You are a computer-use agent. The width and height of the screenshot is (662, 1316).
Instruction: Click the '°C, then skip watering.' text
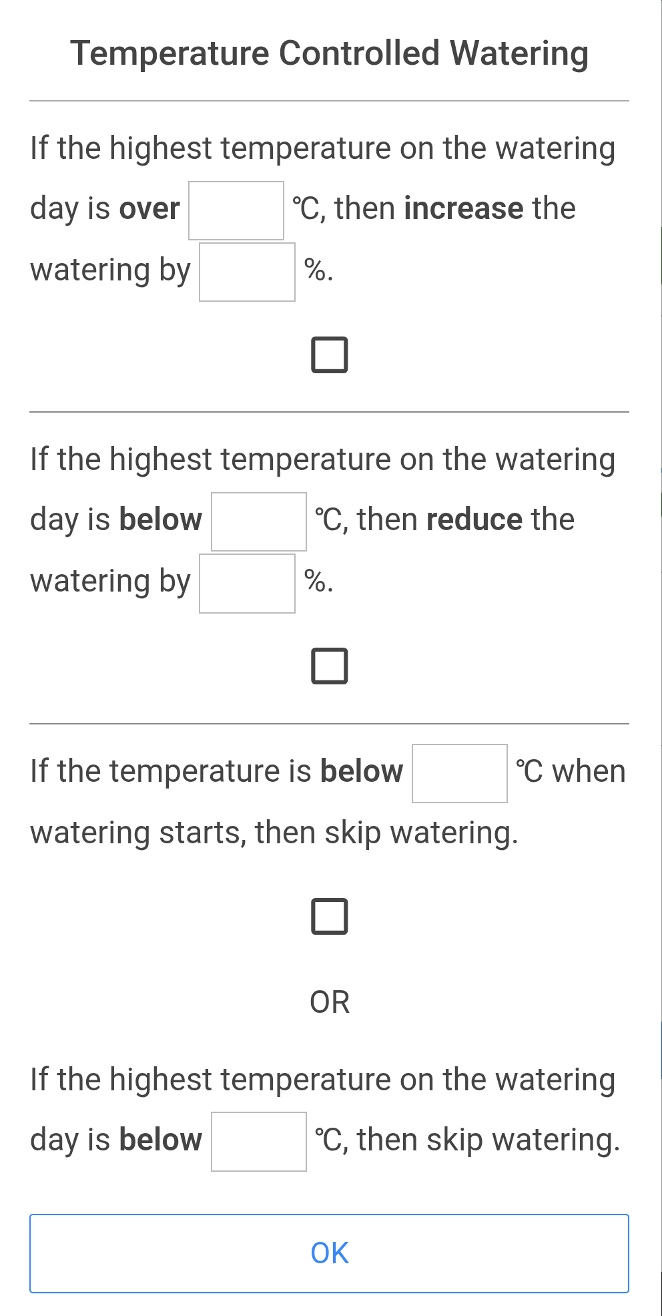467,1140
